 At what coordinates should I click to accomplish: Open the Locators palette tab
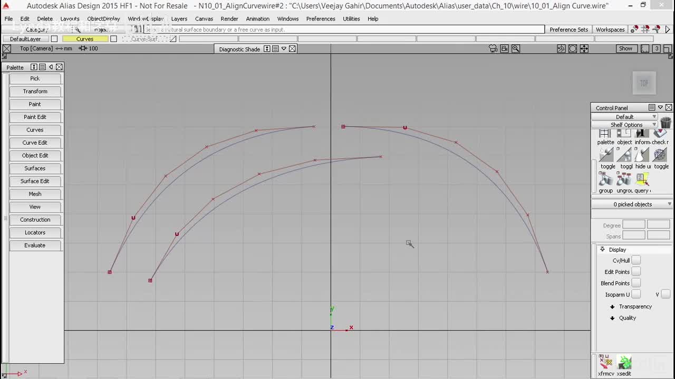pyautogui.click(x=35, y=233)
